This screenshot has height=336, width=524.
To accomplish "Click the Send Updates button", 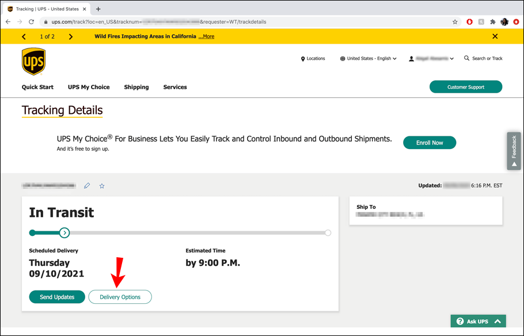I will (x=57, y=297).
